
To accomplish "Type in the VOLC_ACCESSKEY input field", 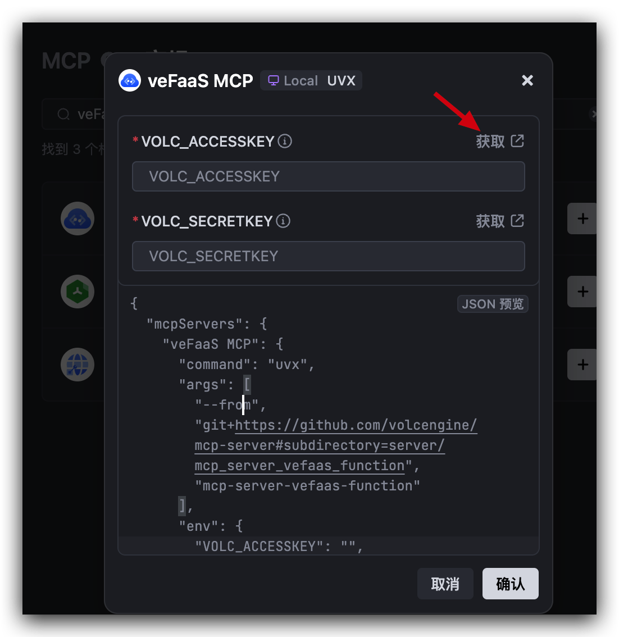I will (328, 176).
